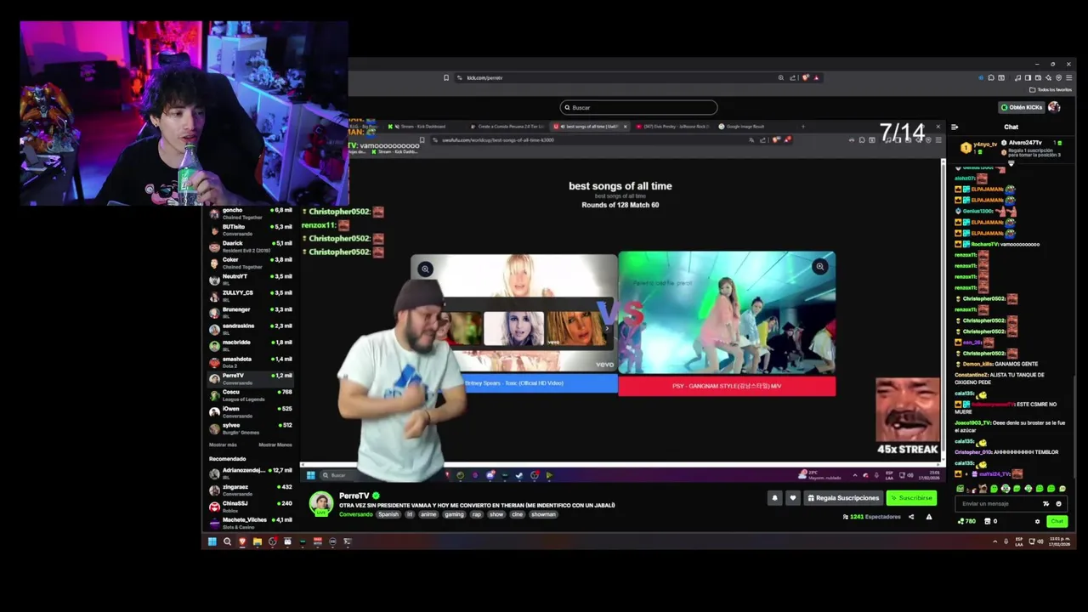Screen dimensions: 1088x612
Task: Open chat settings gear icon
Action: coord(1037,521)
